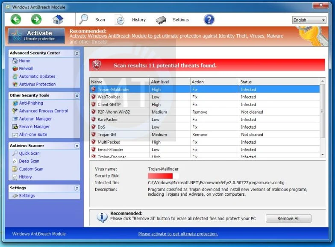Click the Remove action in P2P-Worm.Win32 row
This screenshot has height=247, width=335.
click(x=200, y=112)
